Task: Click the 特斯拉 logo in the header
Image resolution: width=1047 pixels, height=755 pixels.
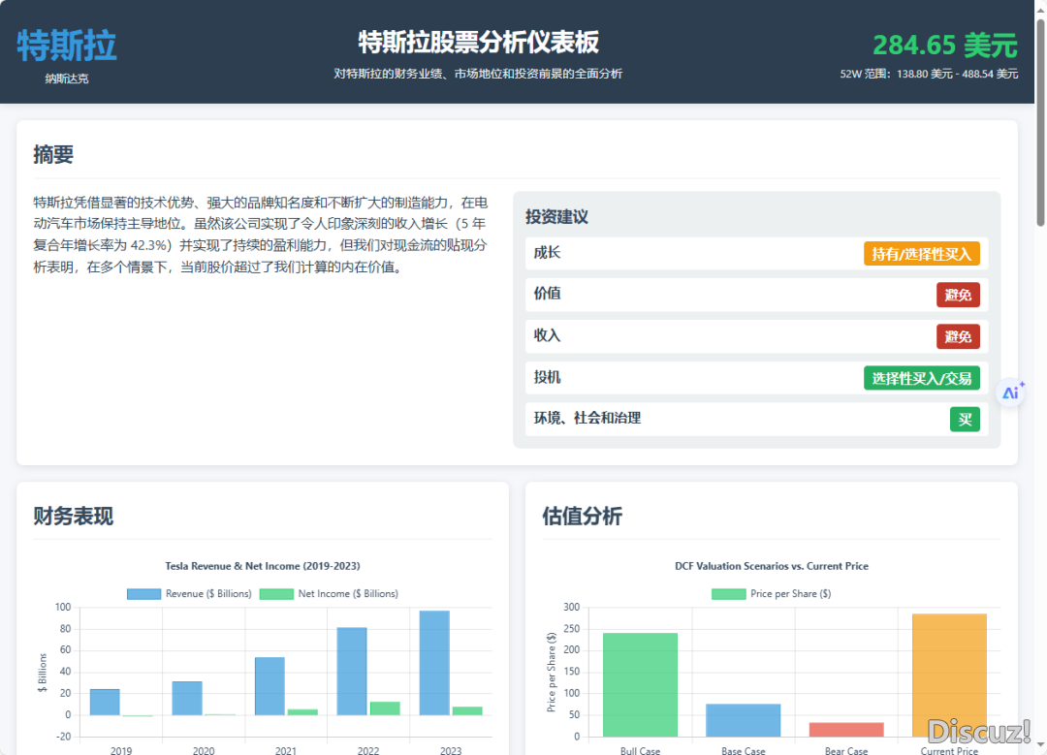Action: tap(67, 46)
